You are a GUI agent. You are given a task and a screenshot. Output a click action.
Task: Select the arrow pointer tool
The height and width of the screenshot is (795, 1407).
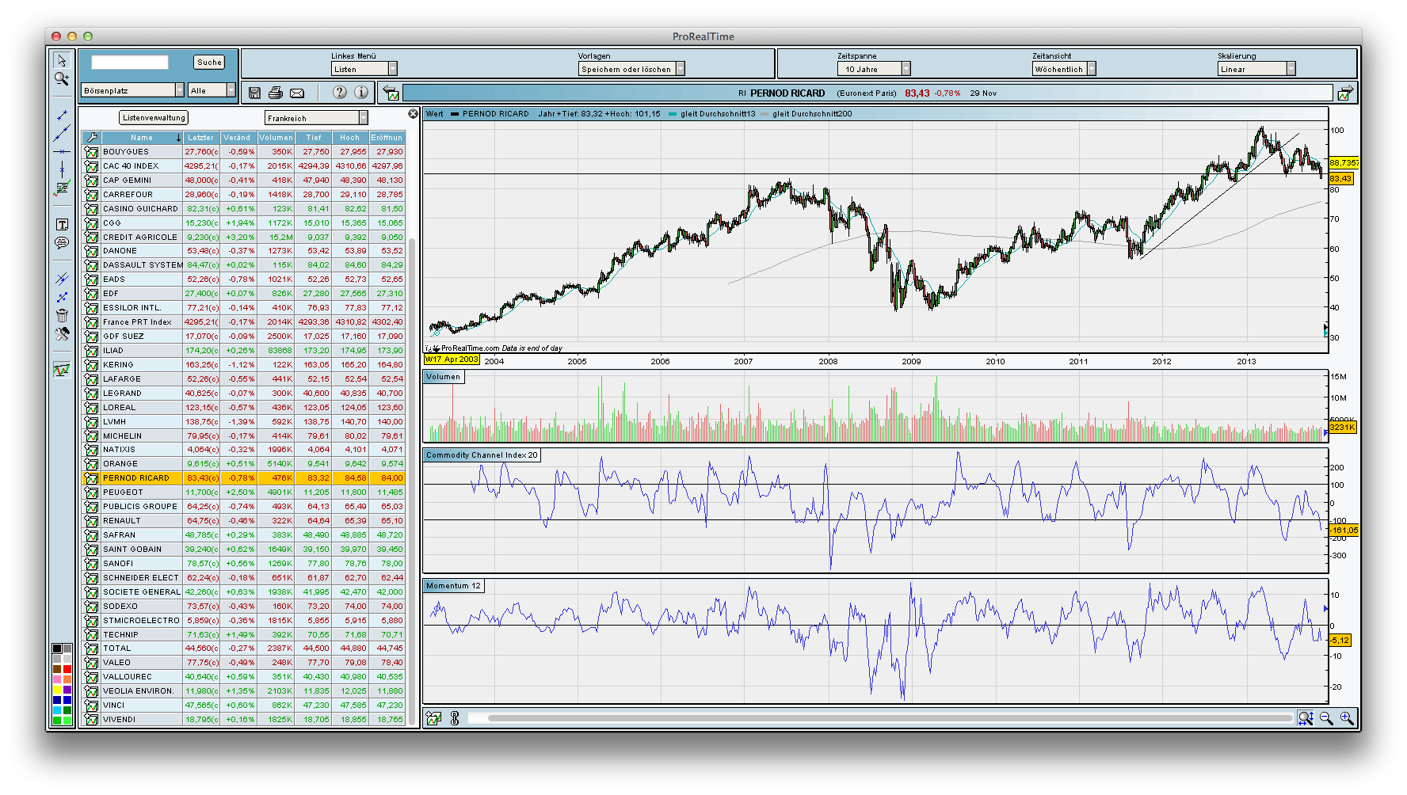61,60
